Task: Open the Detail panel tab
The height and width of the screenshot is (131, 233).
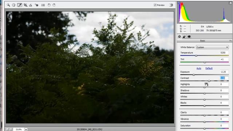Action: tap(184, 36)
